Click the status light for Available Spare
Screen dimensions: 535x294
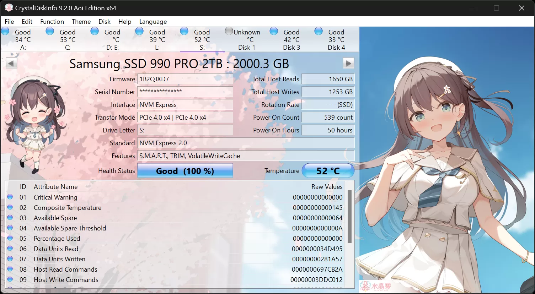(10, 218)
